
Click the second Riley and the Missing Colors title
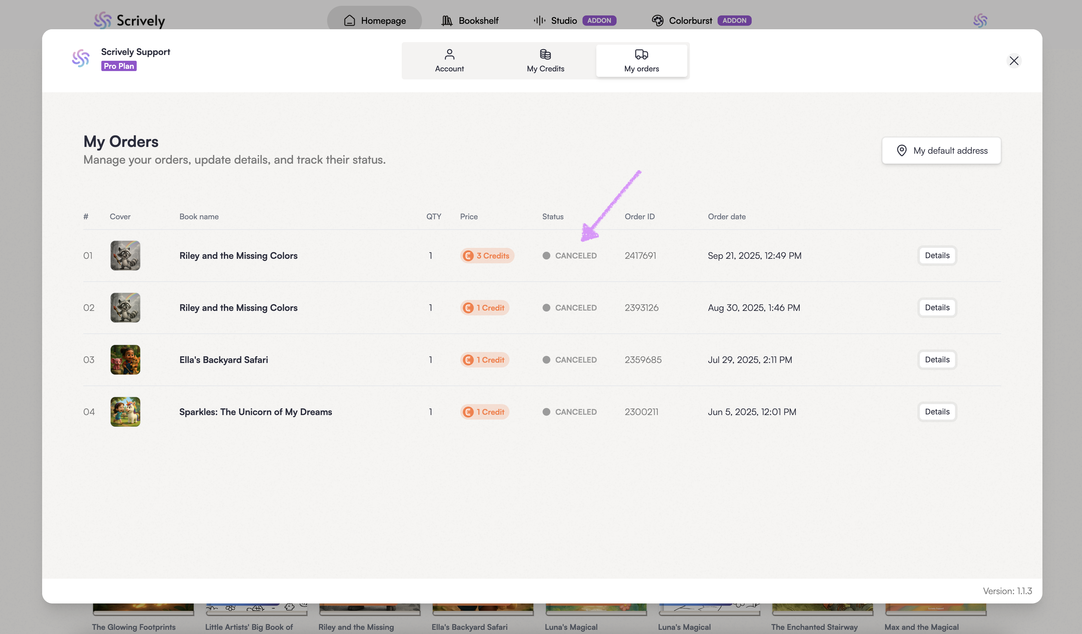(238, 308)
